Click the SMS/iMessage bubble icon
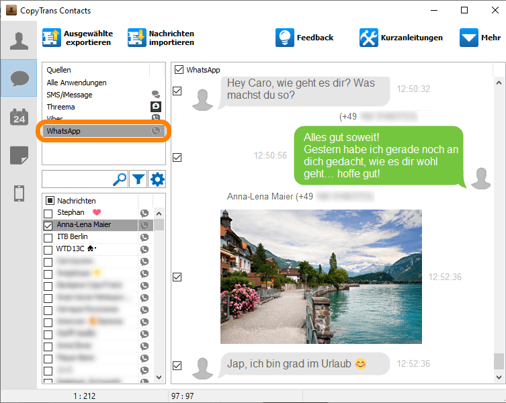506x403 pixels. click(x=156, y=95)
